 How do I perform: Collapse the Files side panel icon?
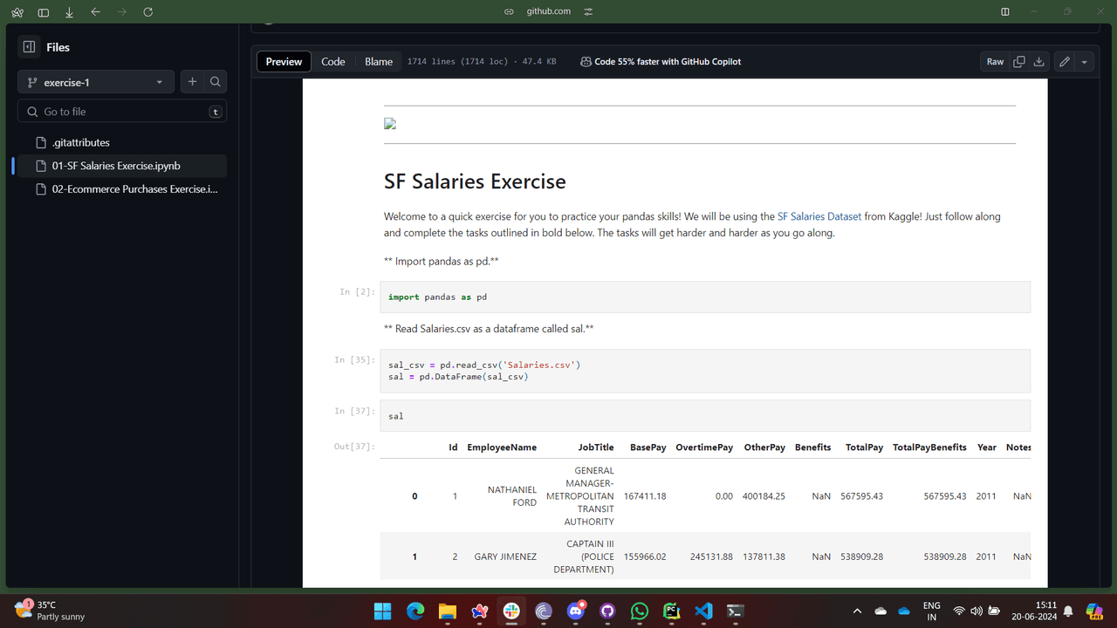29,47
